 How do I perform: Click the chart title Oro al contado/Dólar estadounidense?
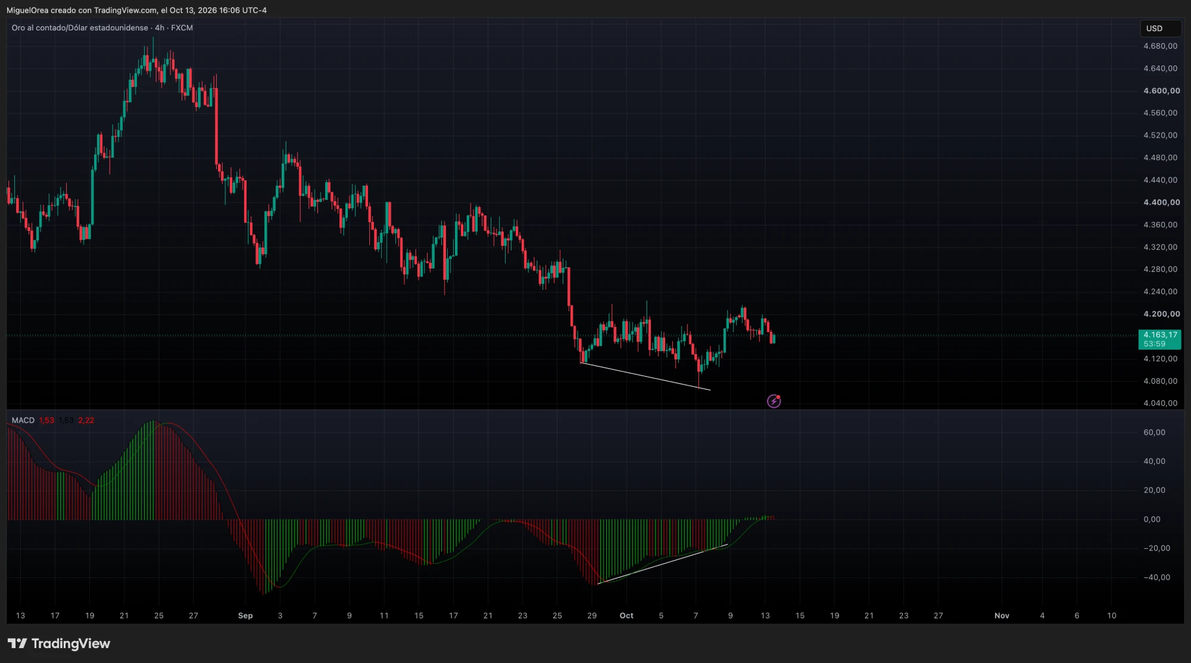[80, 28]
